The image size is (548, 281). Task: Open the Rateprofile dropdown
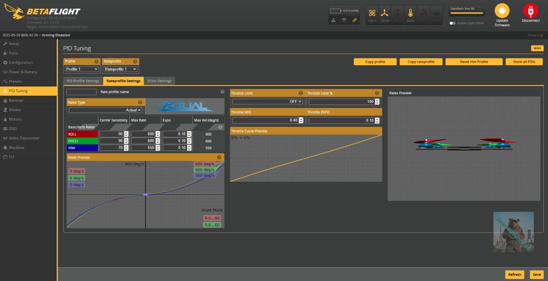(120, 69)
